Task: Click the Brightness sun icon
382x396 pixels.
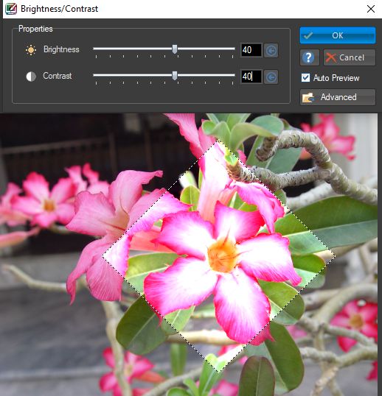Action: pyautogui.click(x=31, y=50)
